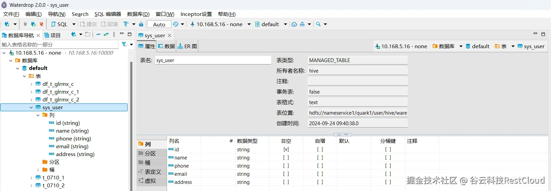Open the 数据库(D) menu
This screenshot has height=191, width=551.
tap(138, 14)
